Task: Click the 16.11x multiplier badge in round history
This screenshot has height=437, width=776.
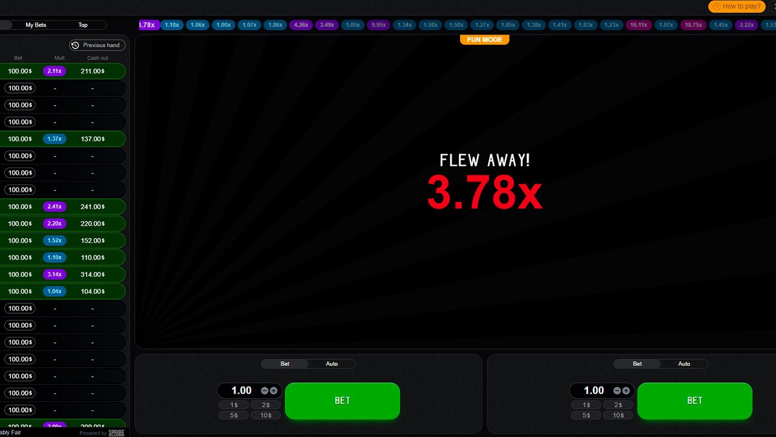Action: 638,25
